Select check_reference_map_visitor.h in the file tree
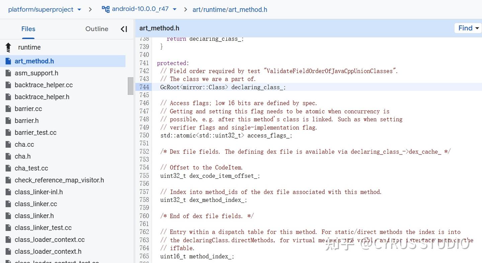The image size is (482, 263). 59,180
